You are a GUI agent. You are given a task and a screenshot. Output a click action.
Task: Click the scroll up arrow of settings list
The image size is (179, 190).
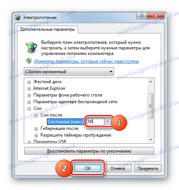[151, 82]
